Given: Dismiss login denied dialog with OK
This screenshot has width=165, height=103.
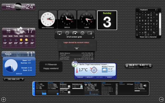Looking at the screenshot, I should [x=77, y=49].
